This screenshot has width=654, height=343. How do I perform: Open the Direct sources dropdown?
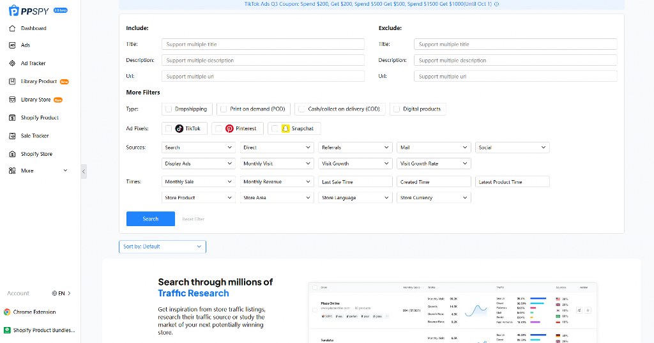pyautogui.click(x=277, y=148)
